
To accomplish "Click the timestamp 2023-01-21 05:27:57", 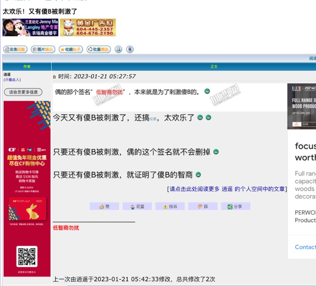I will 105,76.
